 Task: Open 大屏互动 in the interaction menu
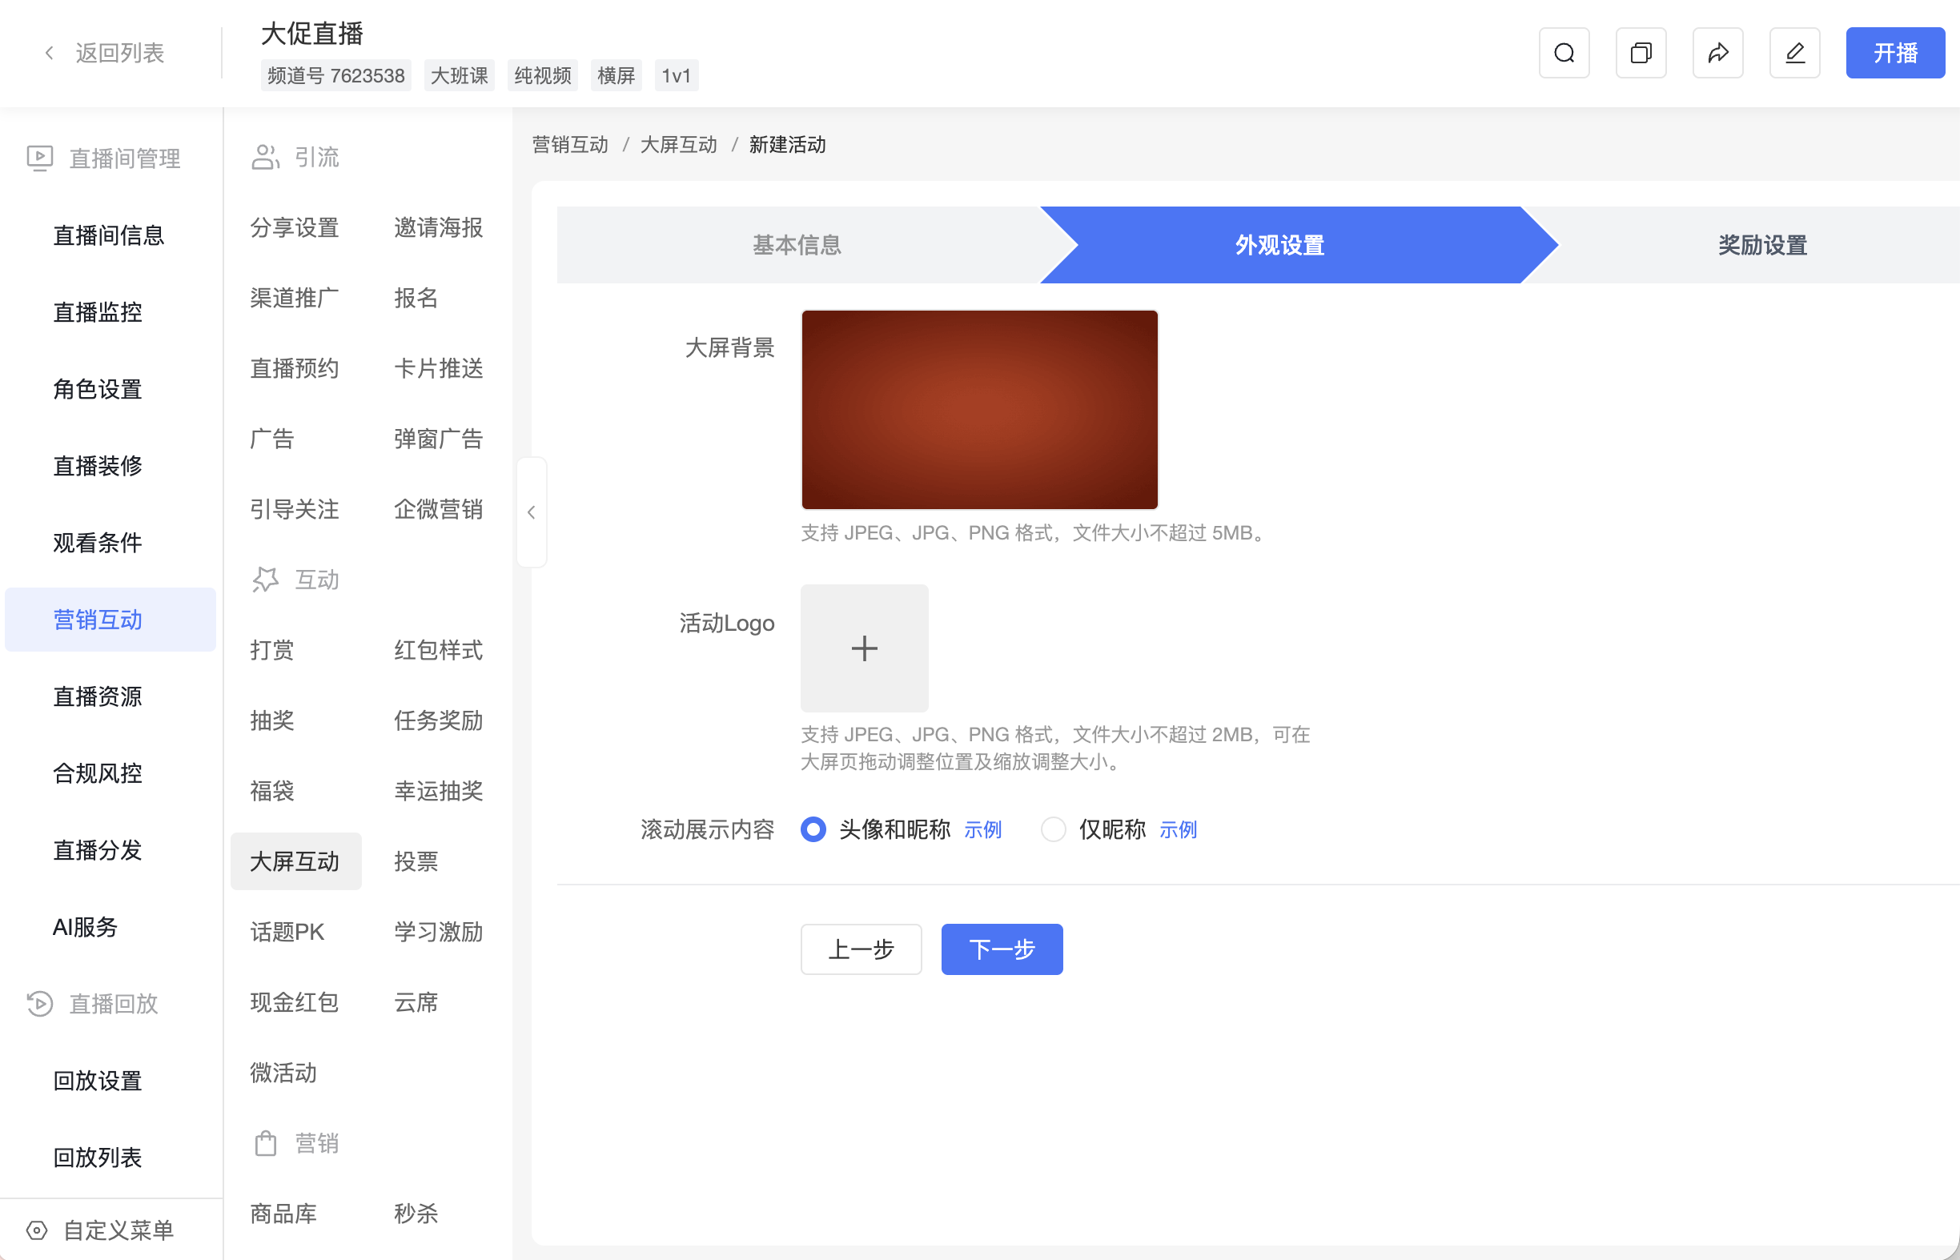[x=295, y=861]
